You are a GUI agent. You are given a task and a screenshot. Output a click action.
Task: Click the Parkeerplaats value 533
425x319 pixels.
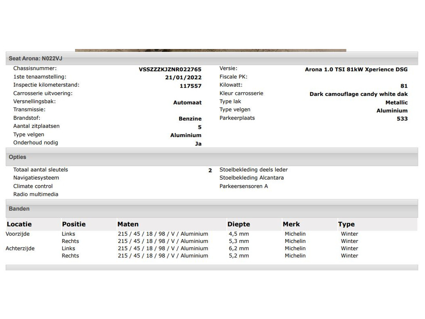(x=402, y=119)
